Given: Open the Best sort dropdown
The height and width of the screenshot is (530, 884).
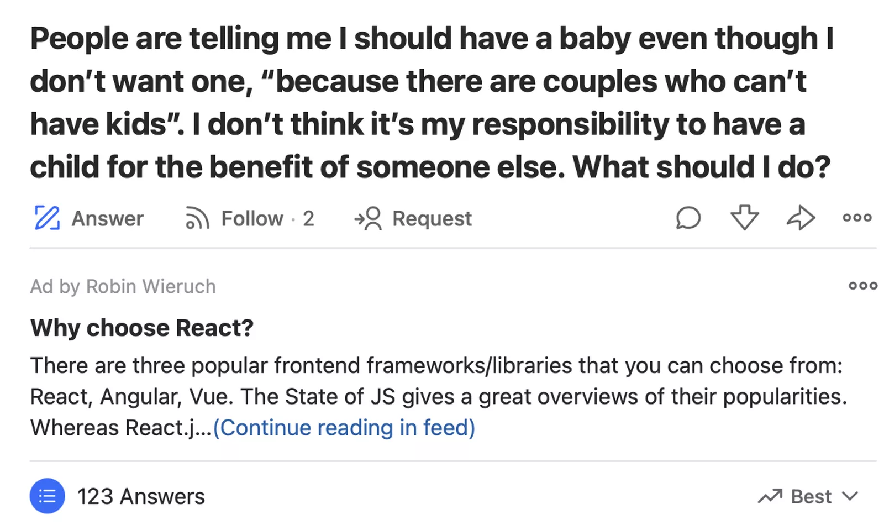Looking at the screenshot, I should [x=811, y=496].
